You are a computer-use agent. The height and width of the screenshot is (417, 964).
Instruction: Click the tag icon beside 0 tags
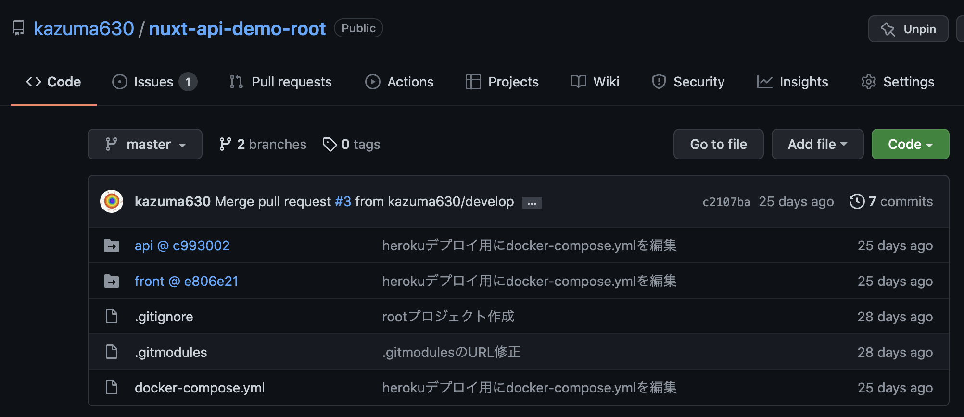(x=330, y=144)
